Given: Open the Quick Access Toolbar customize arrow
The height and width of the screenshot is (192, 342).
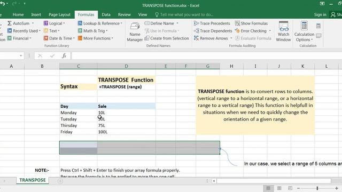Looking at the screenshot, I should [25, 4].
